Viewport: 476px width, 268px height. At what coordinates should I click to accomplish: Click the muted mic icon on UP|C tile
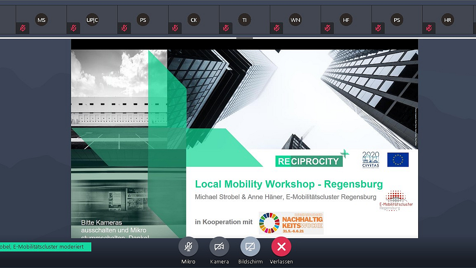tap(73, 28)
